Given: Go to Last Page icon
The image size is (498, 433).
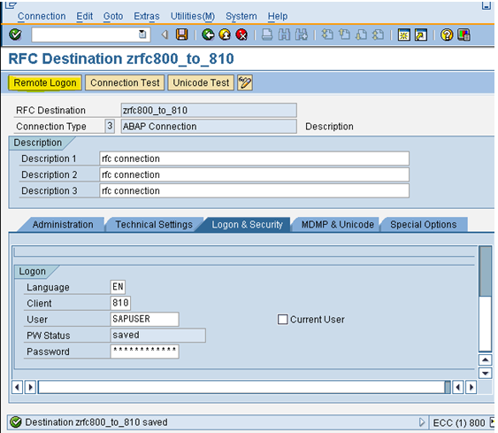Looking at the screenshot, I should 378,35.
